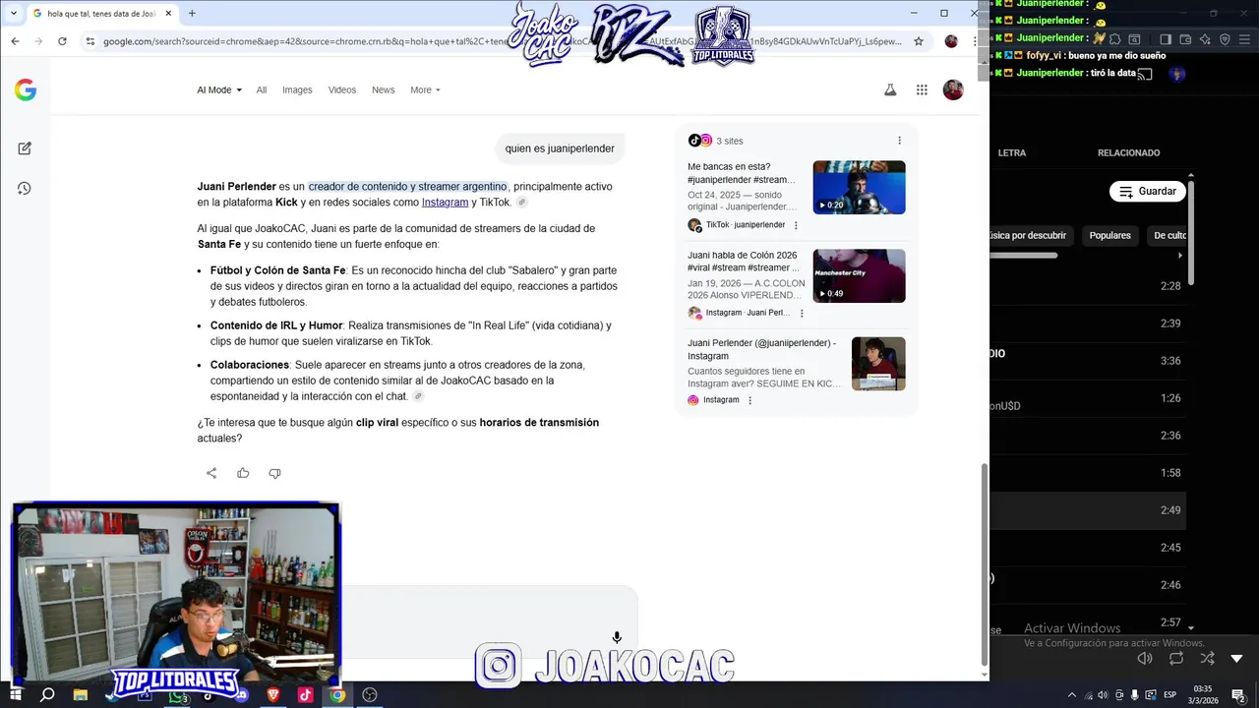Open Brave Wallet icon

pyautogui.click(x=1185, y=39)
